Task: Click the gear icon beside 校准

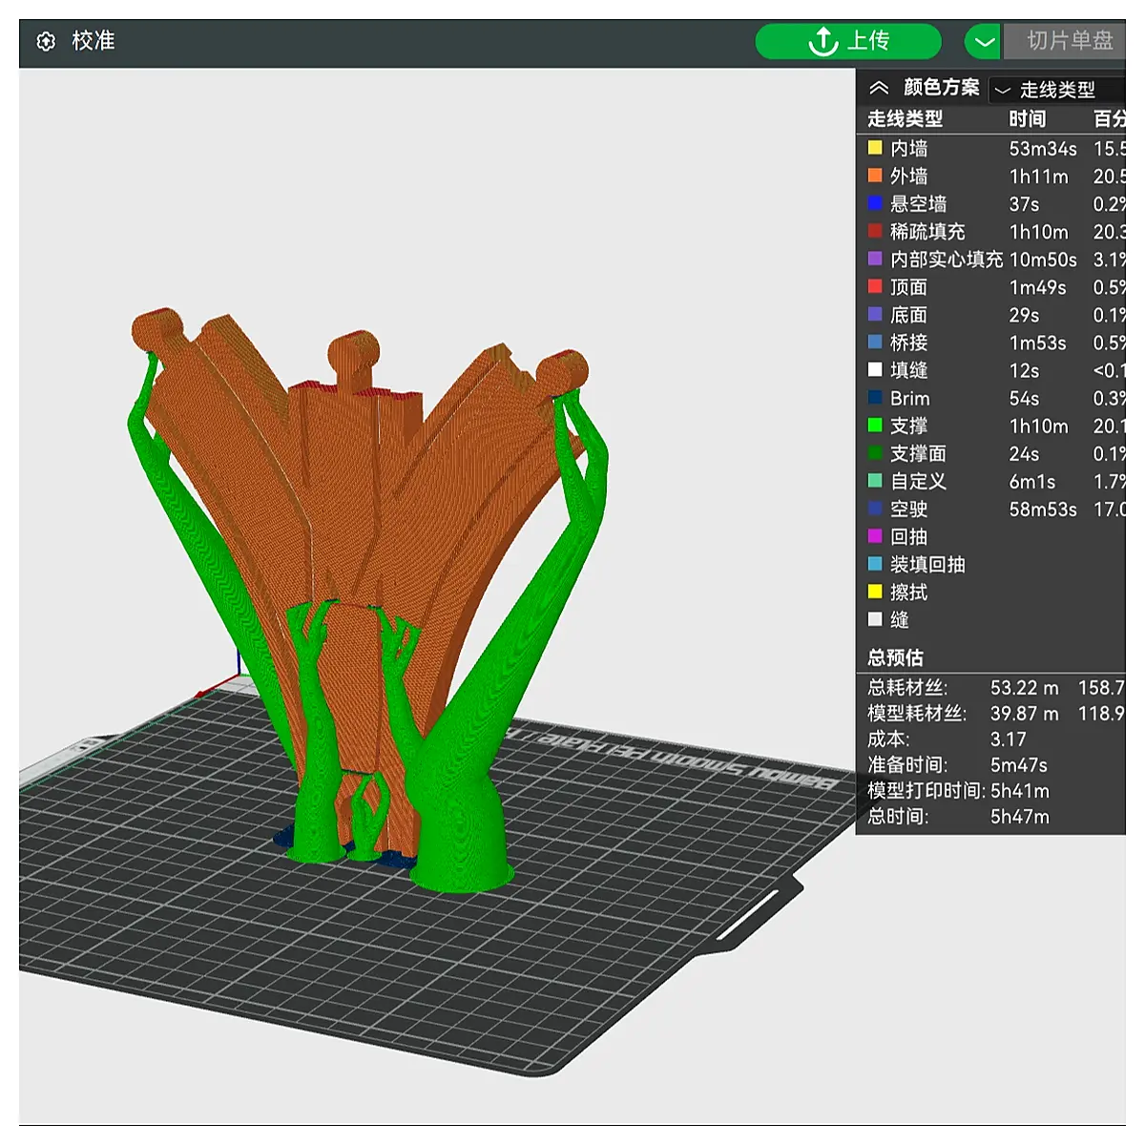Action: [x=46, y=42]
